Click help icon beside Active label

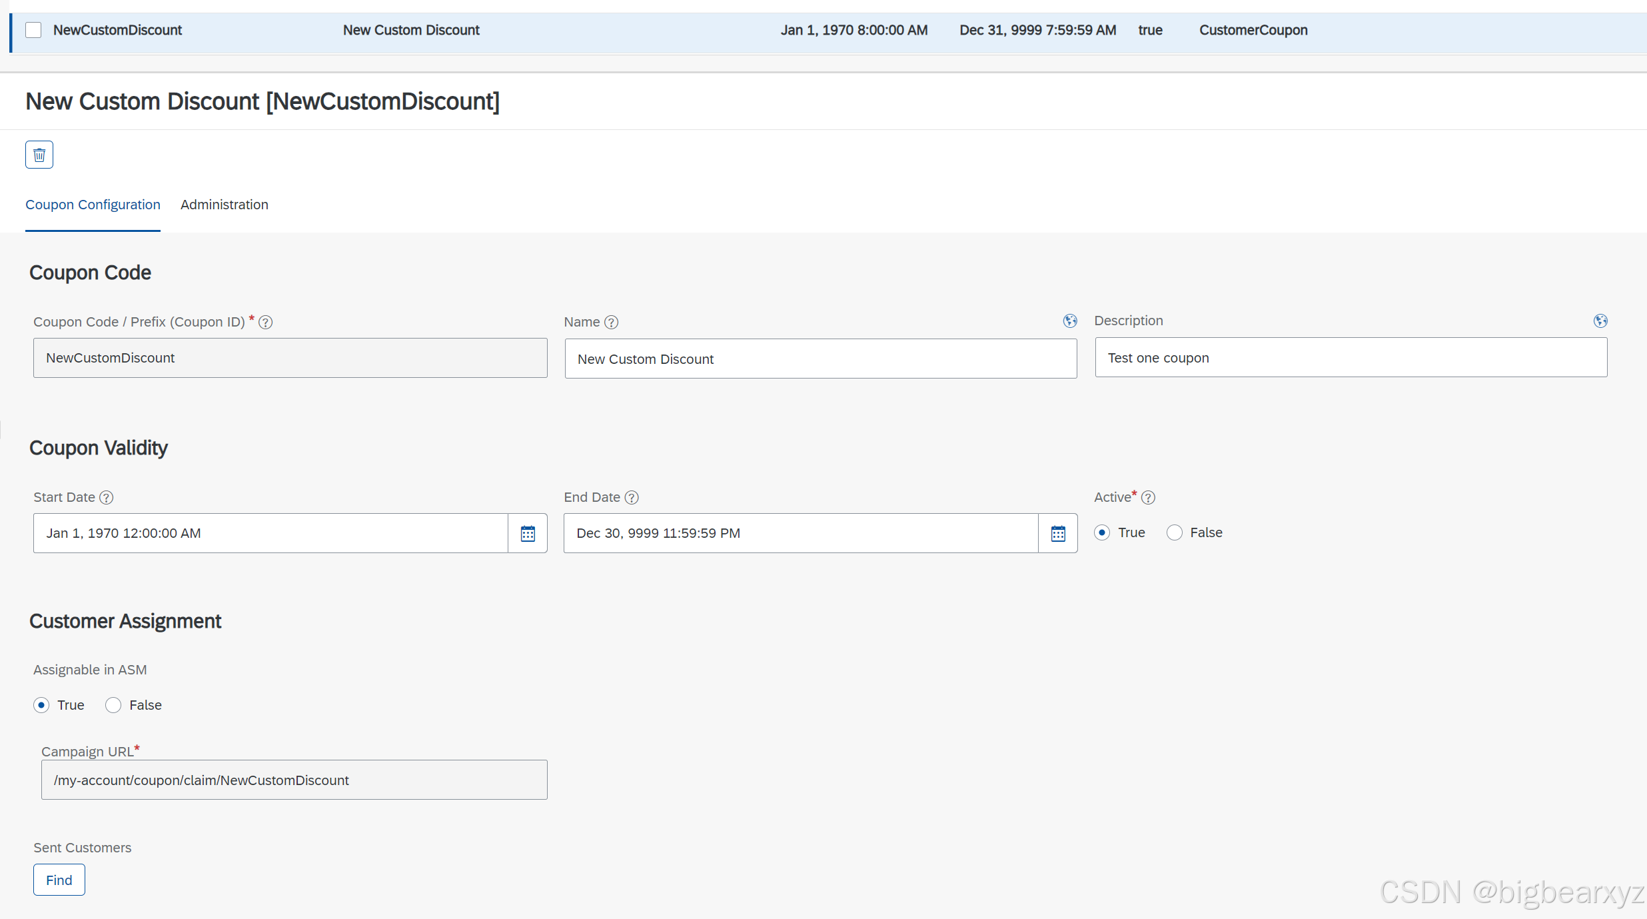pos(1149,498)
